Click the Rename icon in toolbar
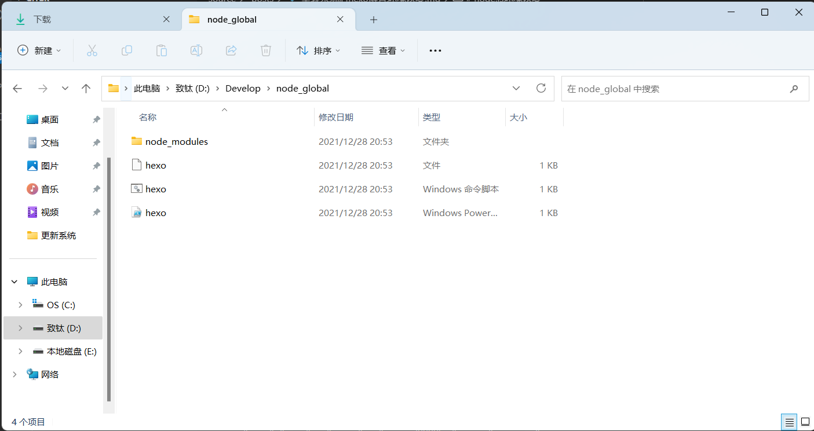This screenshot has height=431, width=814. 196,50
